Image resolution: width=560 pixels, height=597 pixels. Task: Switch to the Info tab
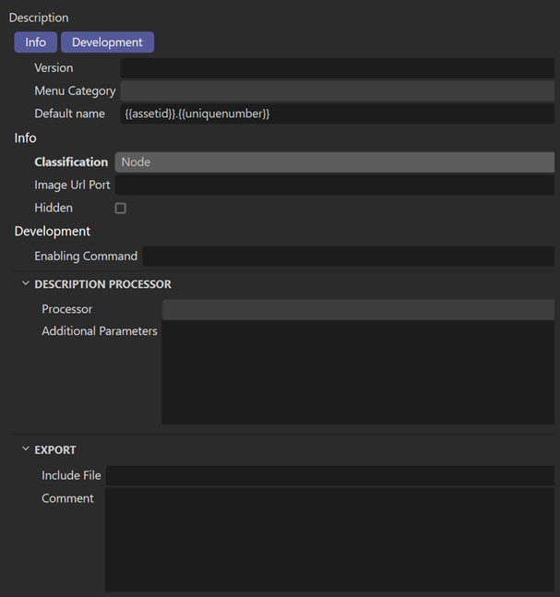point(35,42)
